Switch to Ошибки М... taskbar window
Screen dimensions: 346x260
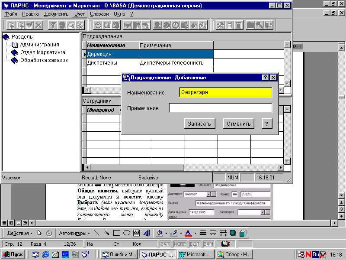tap(119, 254)
